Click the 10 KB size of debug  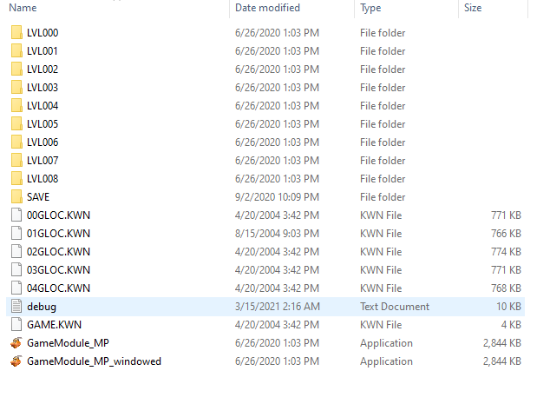point(509,307)
